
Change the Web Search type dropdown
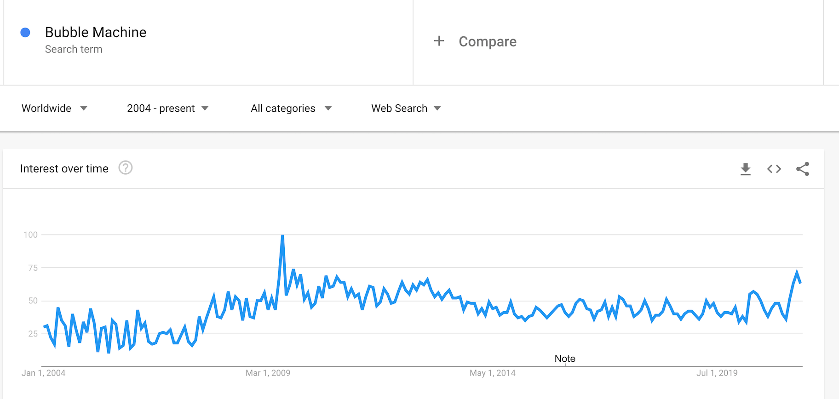pyautogui.click(x=406, y=108)
